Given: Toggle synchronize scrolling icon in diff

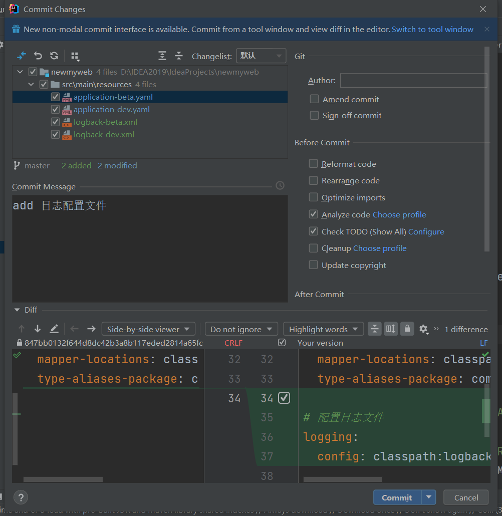Looking at the screenshot, I should click(x=391, y=329).
